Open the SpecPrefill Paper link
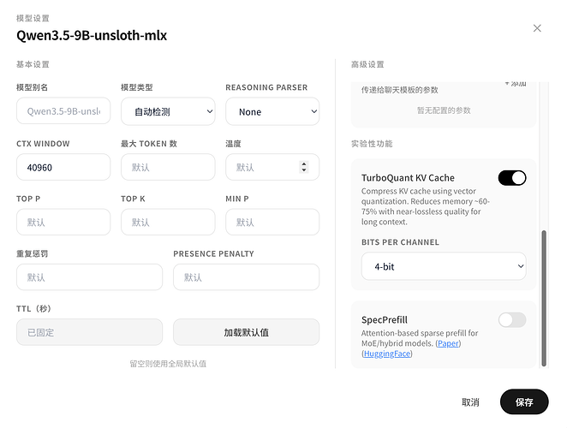Viewport: 567px width, 428px height. point(448,343)
